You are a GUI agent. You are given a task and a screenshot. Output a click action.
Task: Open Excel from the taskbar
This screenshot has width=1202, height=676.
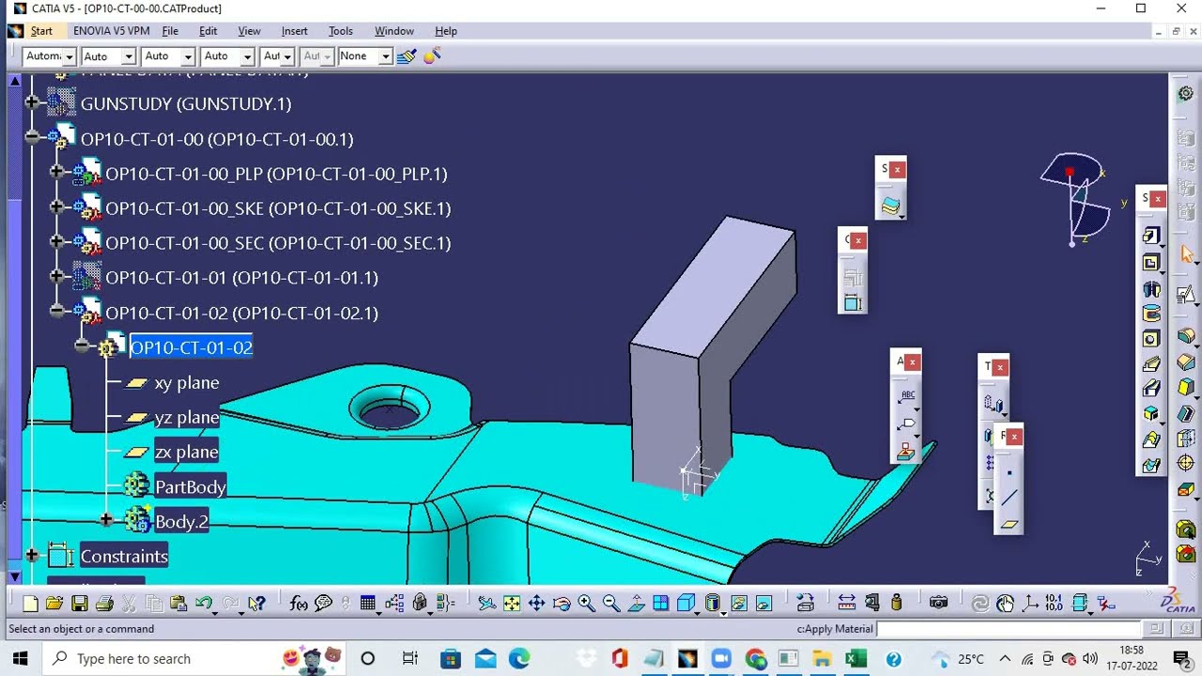855,658
